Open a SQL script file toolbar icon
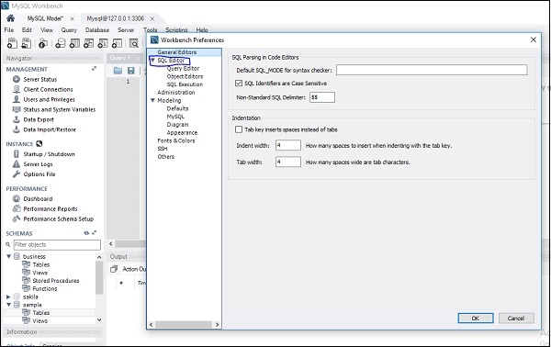551x347 pixels. coord(27,43)
